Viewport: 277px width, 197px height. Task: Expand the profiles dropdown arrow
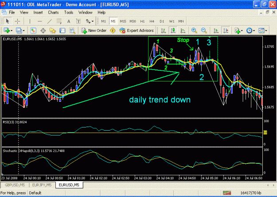tap(23, 31)
